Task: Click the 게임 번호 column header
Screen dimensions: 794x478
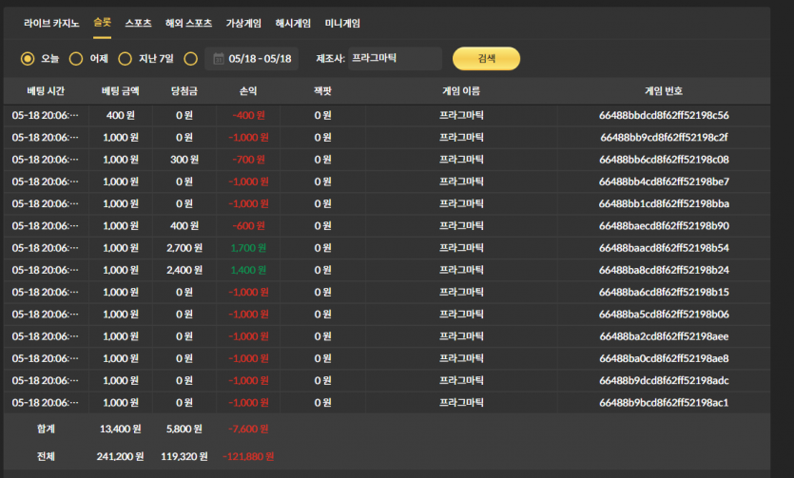Action: pos(664,91)
